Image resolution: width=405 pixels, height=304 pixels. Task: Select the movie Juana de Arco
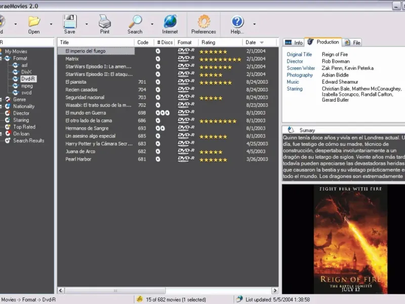click(x=80, y=151)
